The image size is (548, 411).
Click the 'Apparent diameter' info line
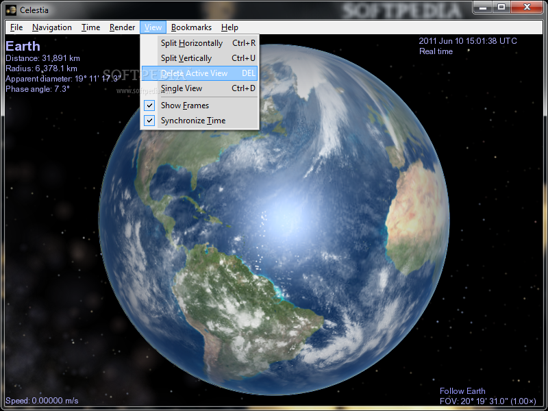point(63,79)
